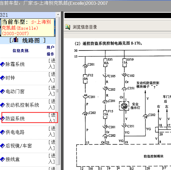Click the blue book icon beside 发动机控制系统
Screen dimensions: 171x170
[2, 105]
